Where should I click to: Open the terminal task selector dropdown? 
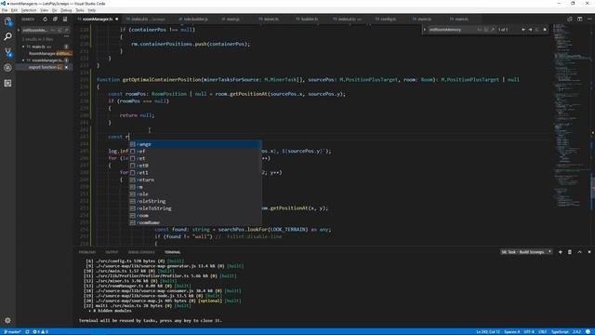pyautogui.click(x=526, y=252)
